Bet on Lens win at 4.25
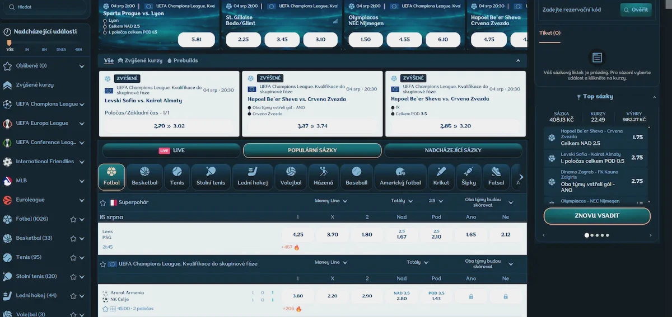 pyautogui.click(x=298, y=235)
